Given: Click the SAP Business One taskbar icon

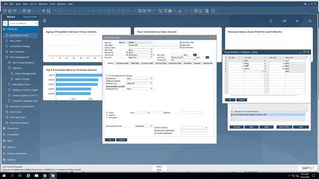Looking at the screenshot, I should [x=53, y=176].
